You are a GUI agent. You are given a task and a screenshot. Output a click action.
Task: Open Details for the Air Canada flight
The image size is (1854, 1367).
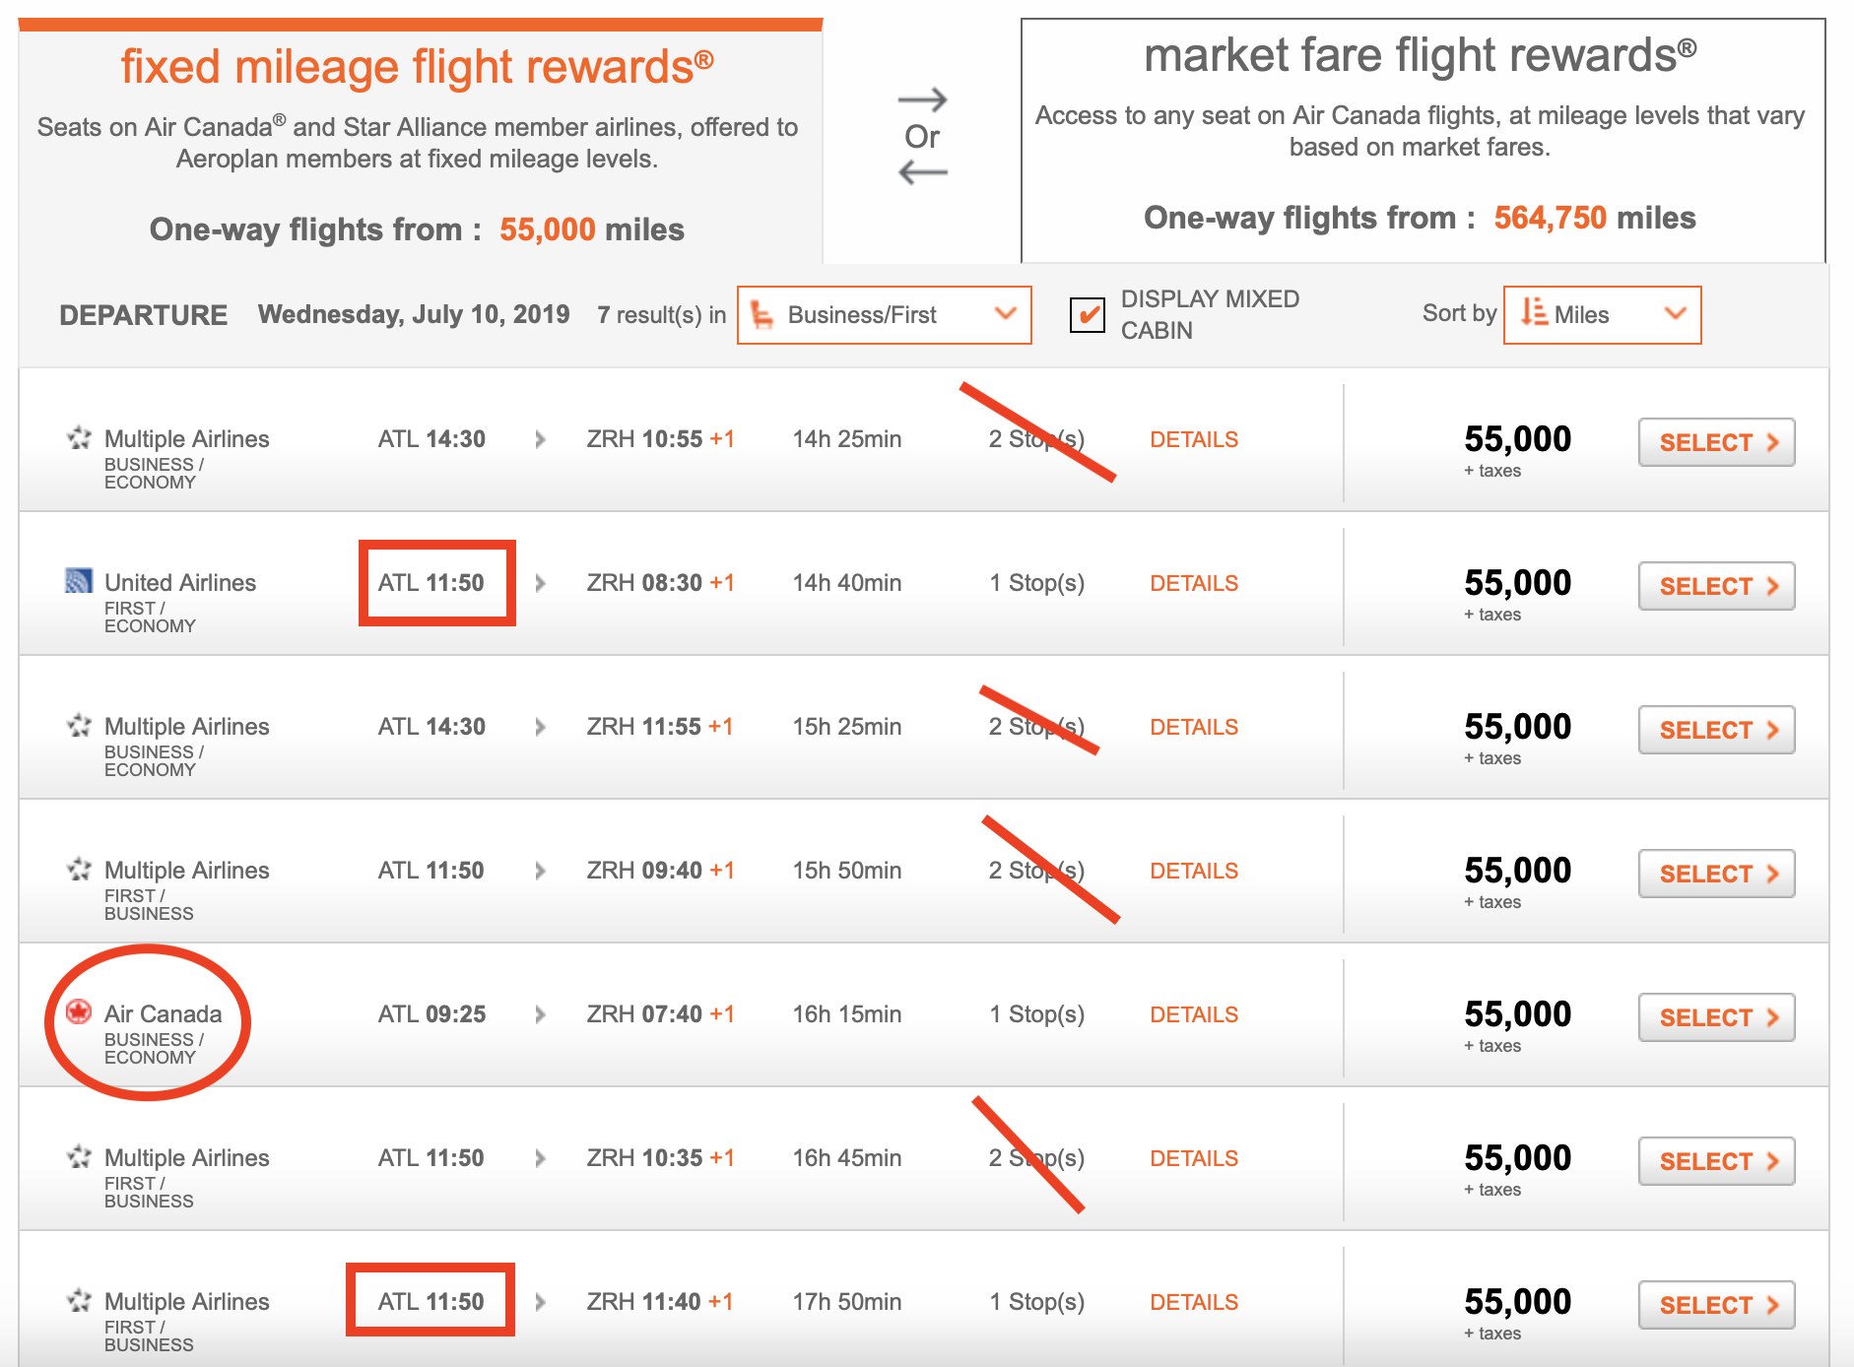click(1194, 1014)
